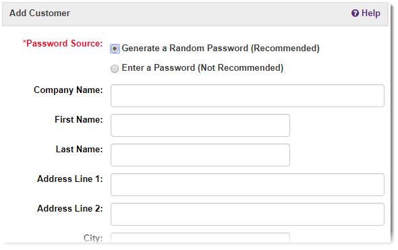The height and width of the screenshot is (250, 398).
Task: Click into the Last Name field
Action: point(200,155)
